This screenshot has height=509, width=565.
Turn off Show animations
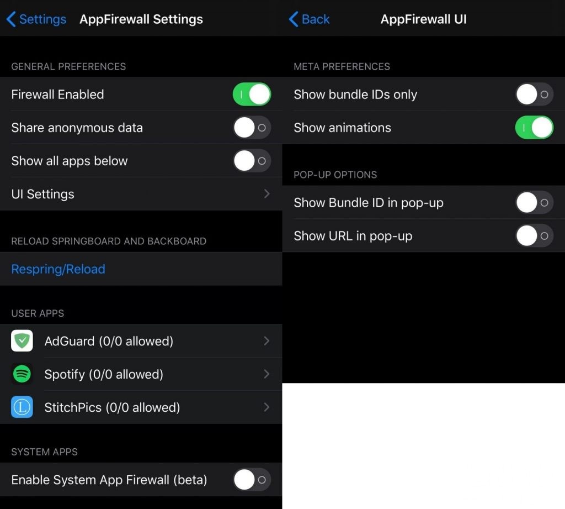tap(534, 128)
